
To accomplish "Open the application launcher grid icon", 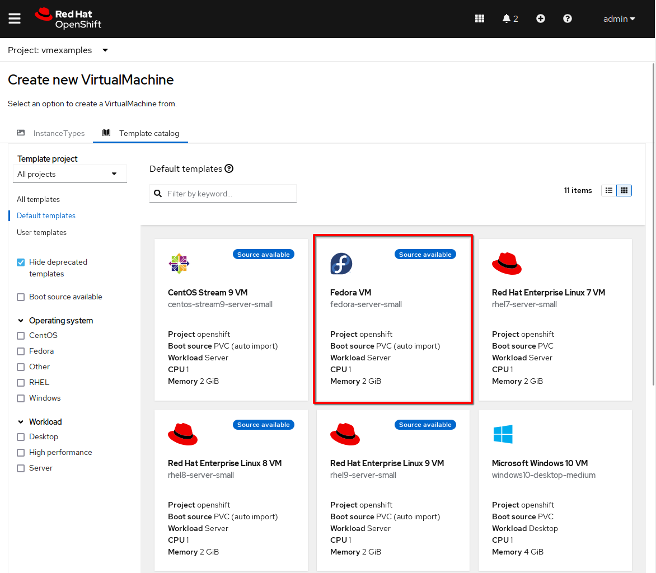I will (x=480, y=19).
